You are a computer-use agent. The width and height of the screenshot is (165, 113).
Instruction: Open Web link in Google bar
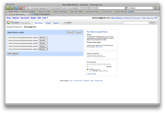click(x=39, y=18)
